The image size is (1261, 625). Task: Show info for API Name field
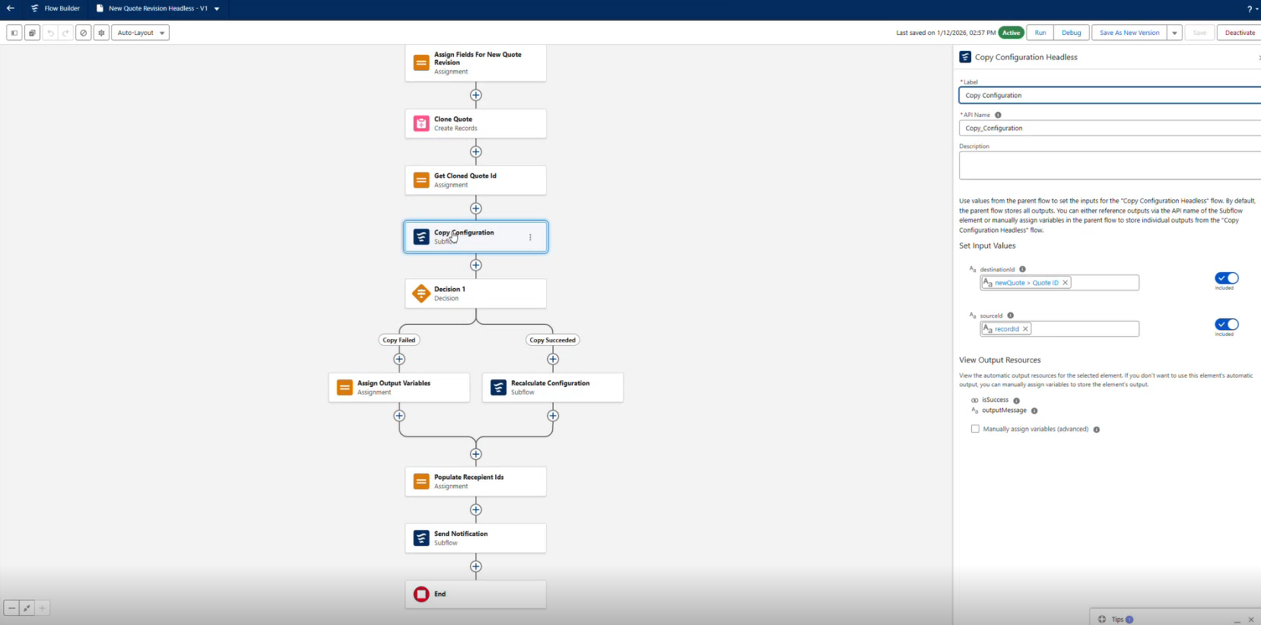point(998,115)
